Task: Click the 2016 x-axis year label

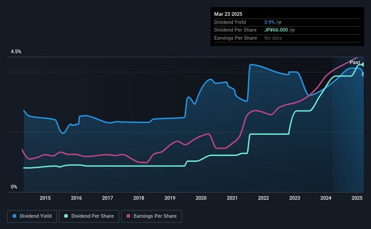Action: [76, 198]
